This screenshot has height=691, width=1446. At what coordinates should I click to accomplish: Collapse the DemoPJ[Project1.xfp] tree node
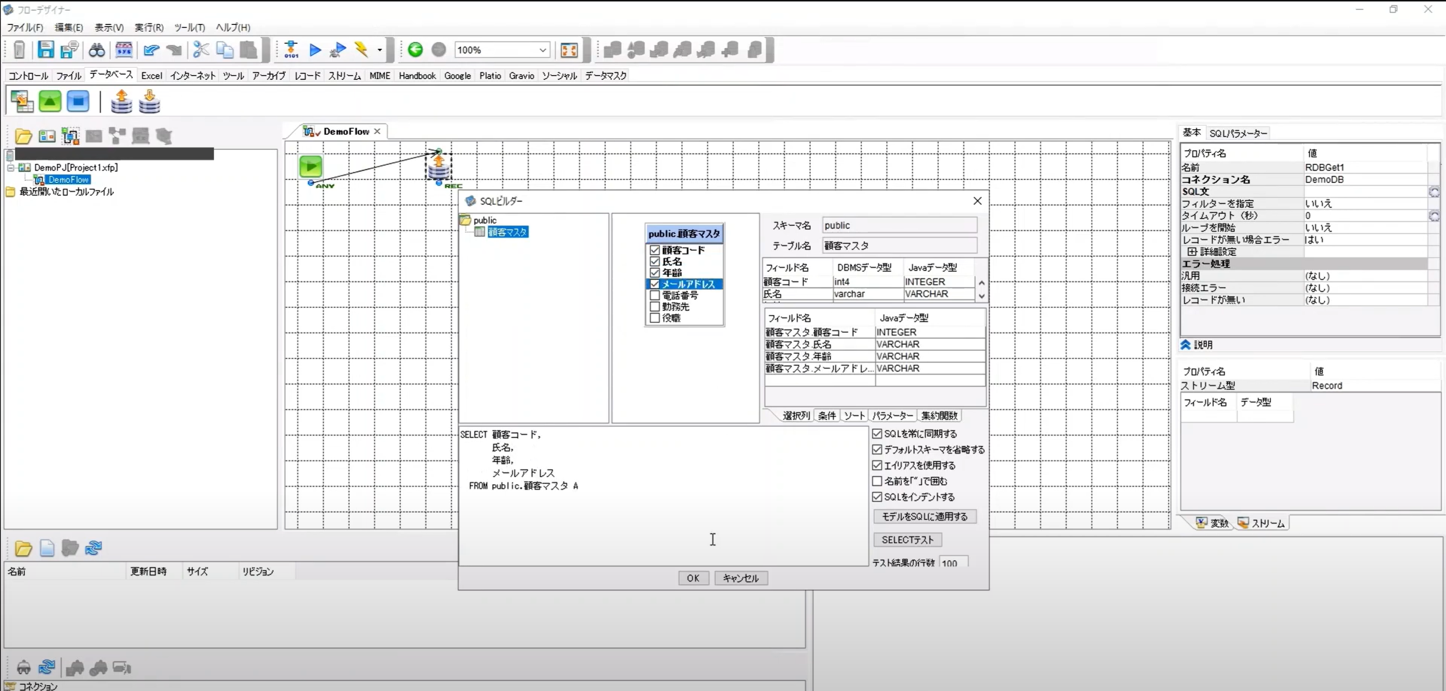pyautogui.click(x=10, y=167)
